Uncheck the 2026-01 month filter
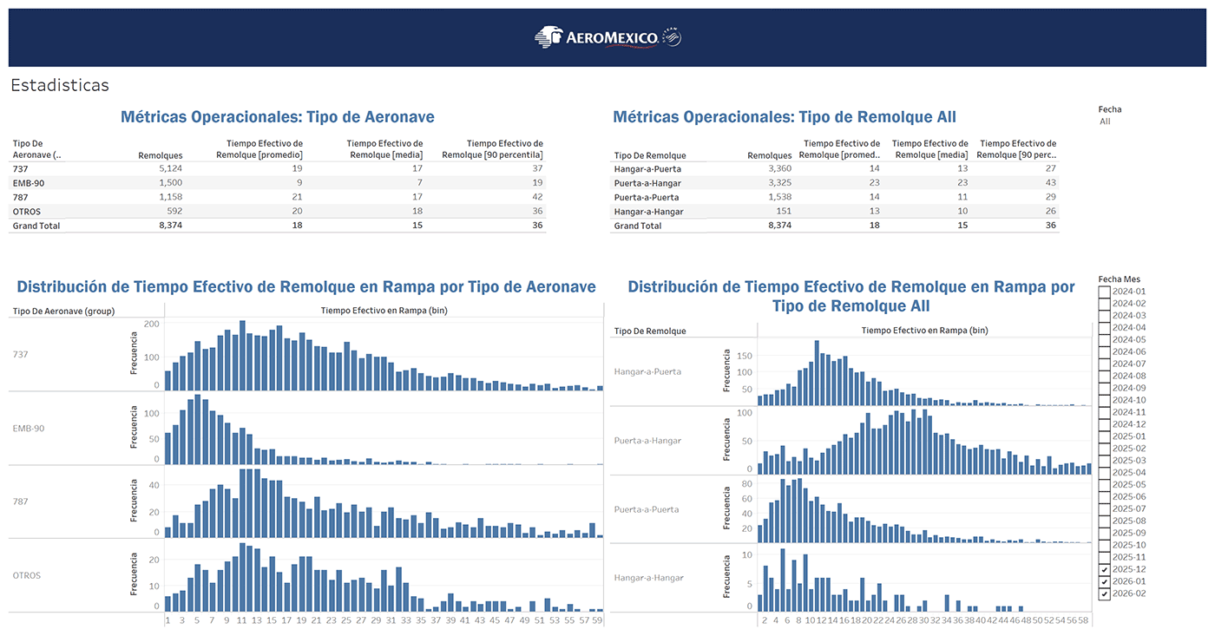 click(x=1104, y=581)
